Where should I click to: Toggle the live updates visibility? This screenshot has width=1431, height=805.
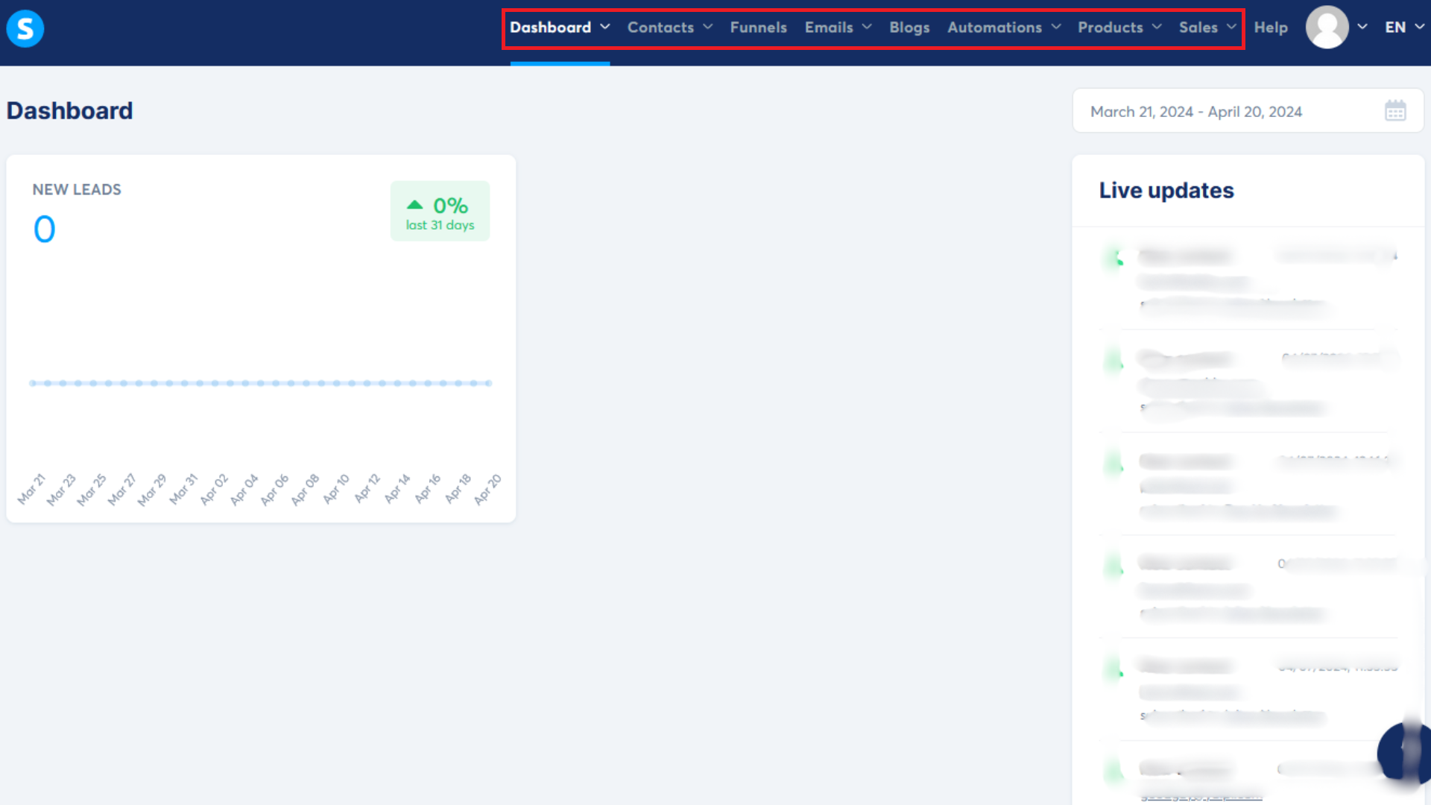point(1166,190)
